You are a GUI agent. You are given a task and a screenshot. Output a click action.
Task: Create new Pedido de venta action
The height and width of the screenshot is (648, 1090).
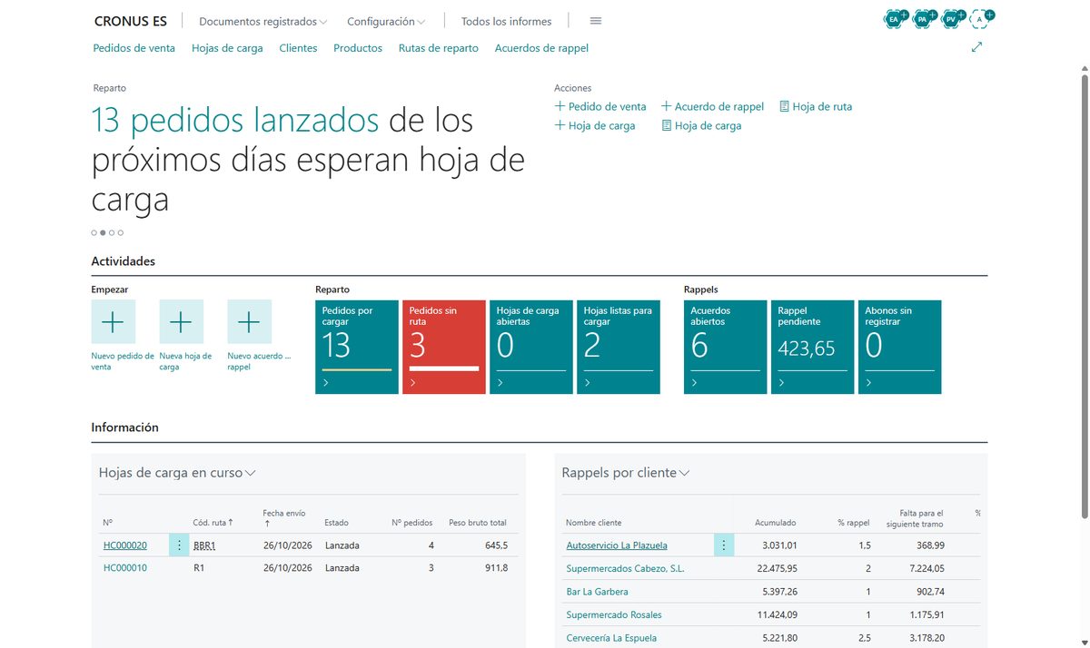(x=600, y=106)
